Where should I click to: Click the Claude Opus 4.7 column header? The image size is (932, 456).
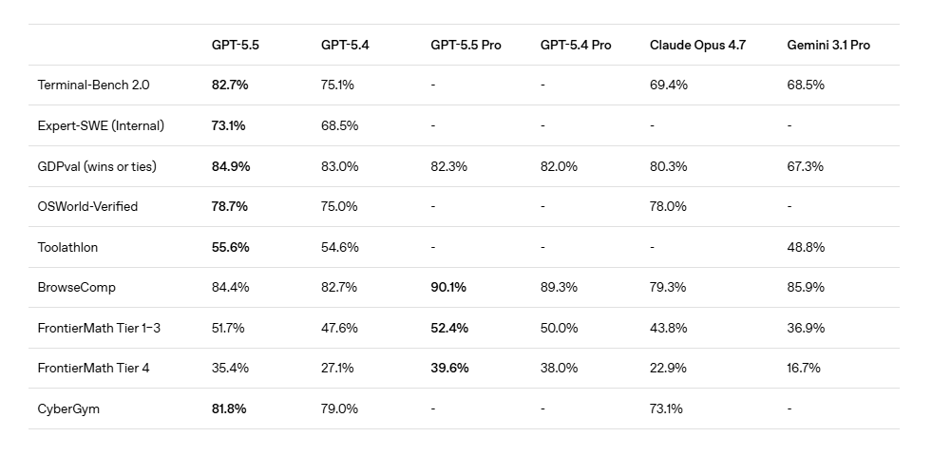(697, 45)
